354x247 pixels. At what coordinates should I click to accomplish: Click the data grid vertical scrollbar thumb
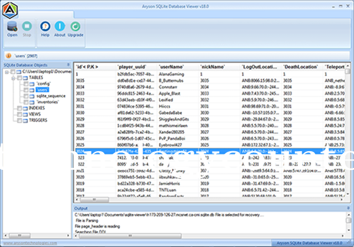(x=348, y=72)
